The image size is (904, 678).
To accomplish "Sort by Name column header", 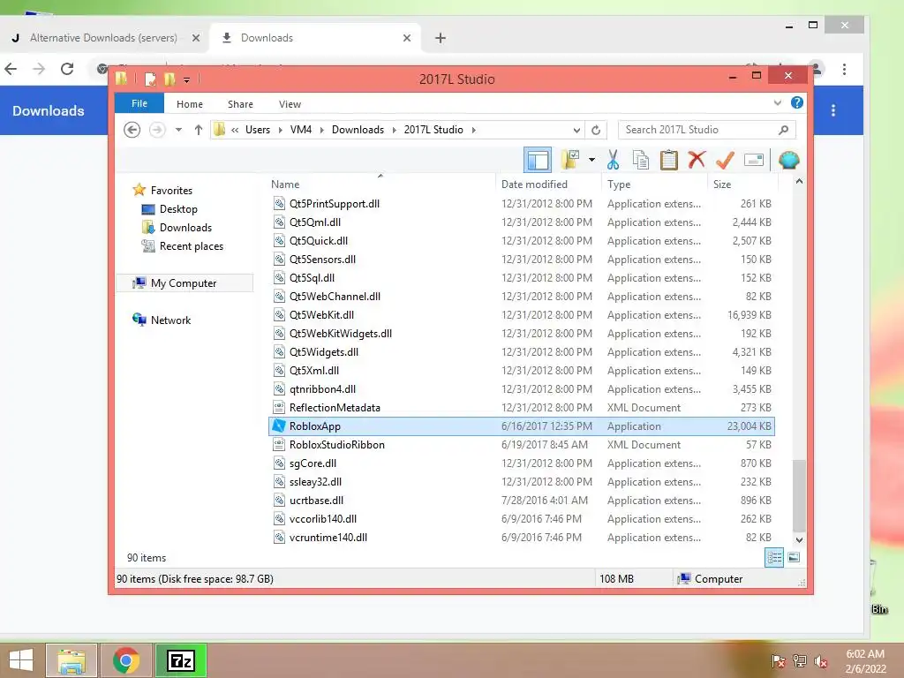I will [x=285, y=184].
